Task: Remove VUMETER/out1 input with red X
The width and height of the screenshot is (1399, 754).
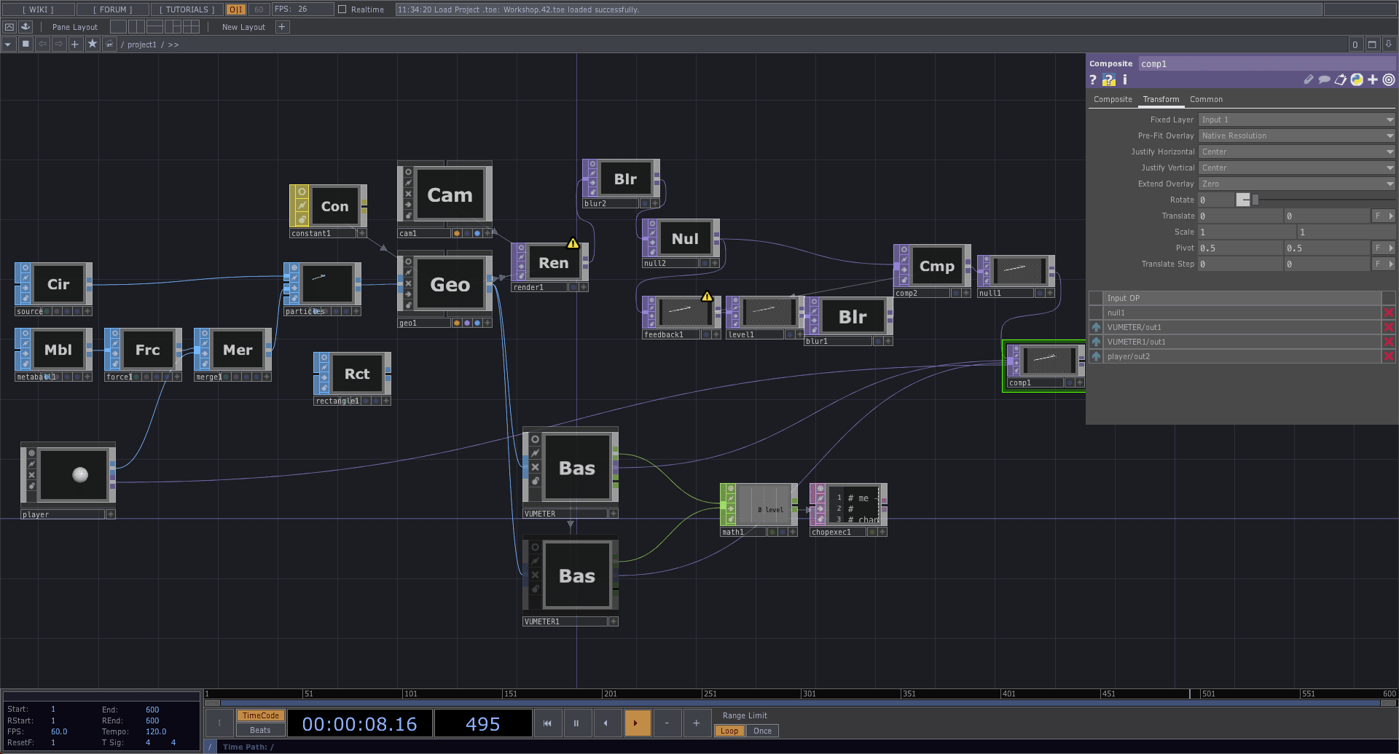Action: [1388, 328]
